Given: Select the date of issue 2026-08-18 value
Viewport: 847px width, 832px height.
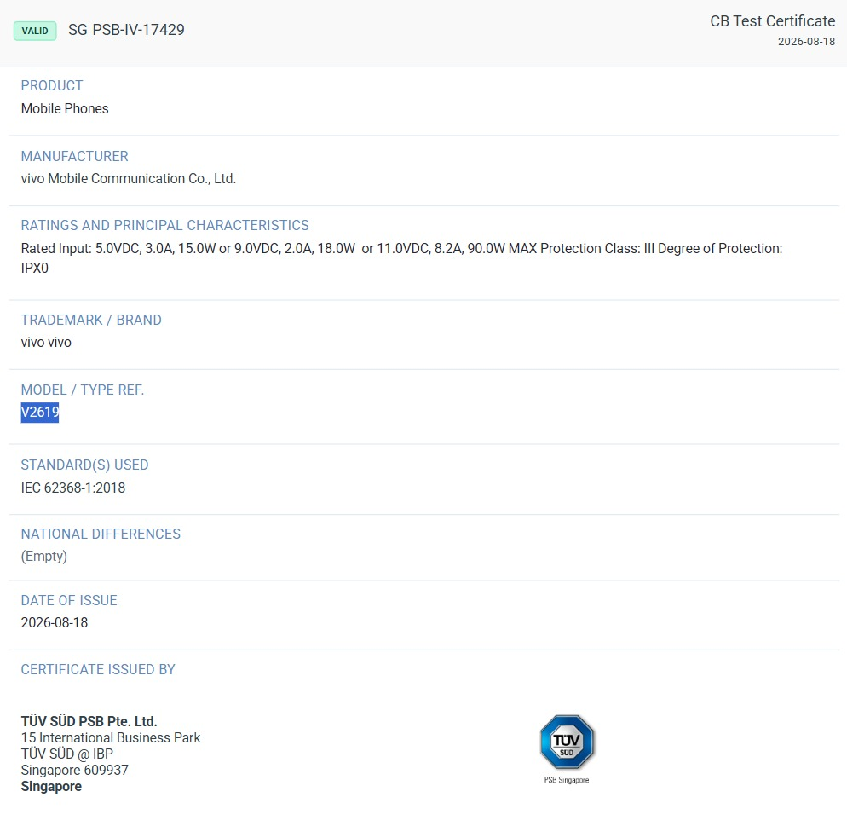Looking at the screenshot, I should tap(55, 623).
